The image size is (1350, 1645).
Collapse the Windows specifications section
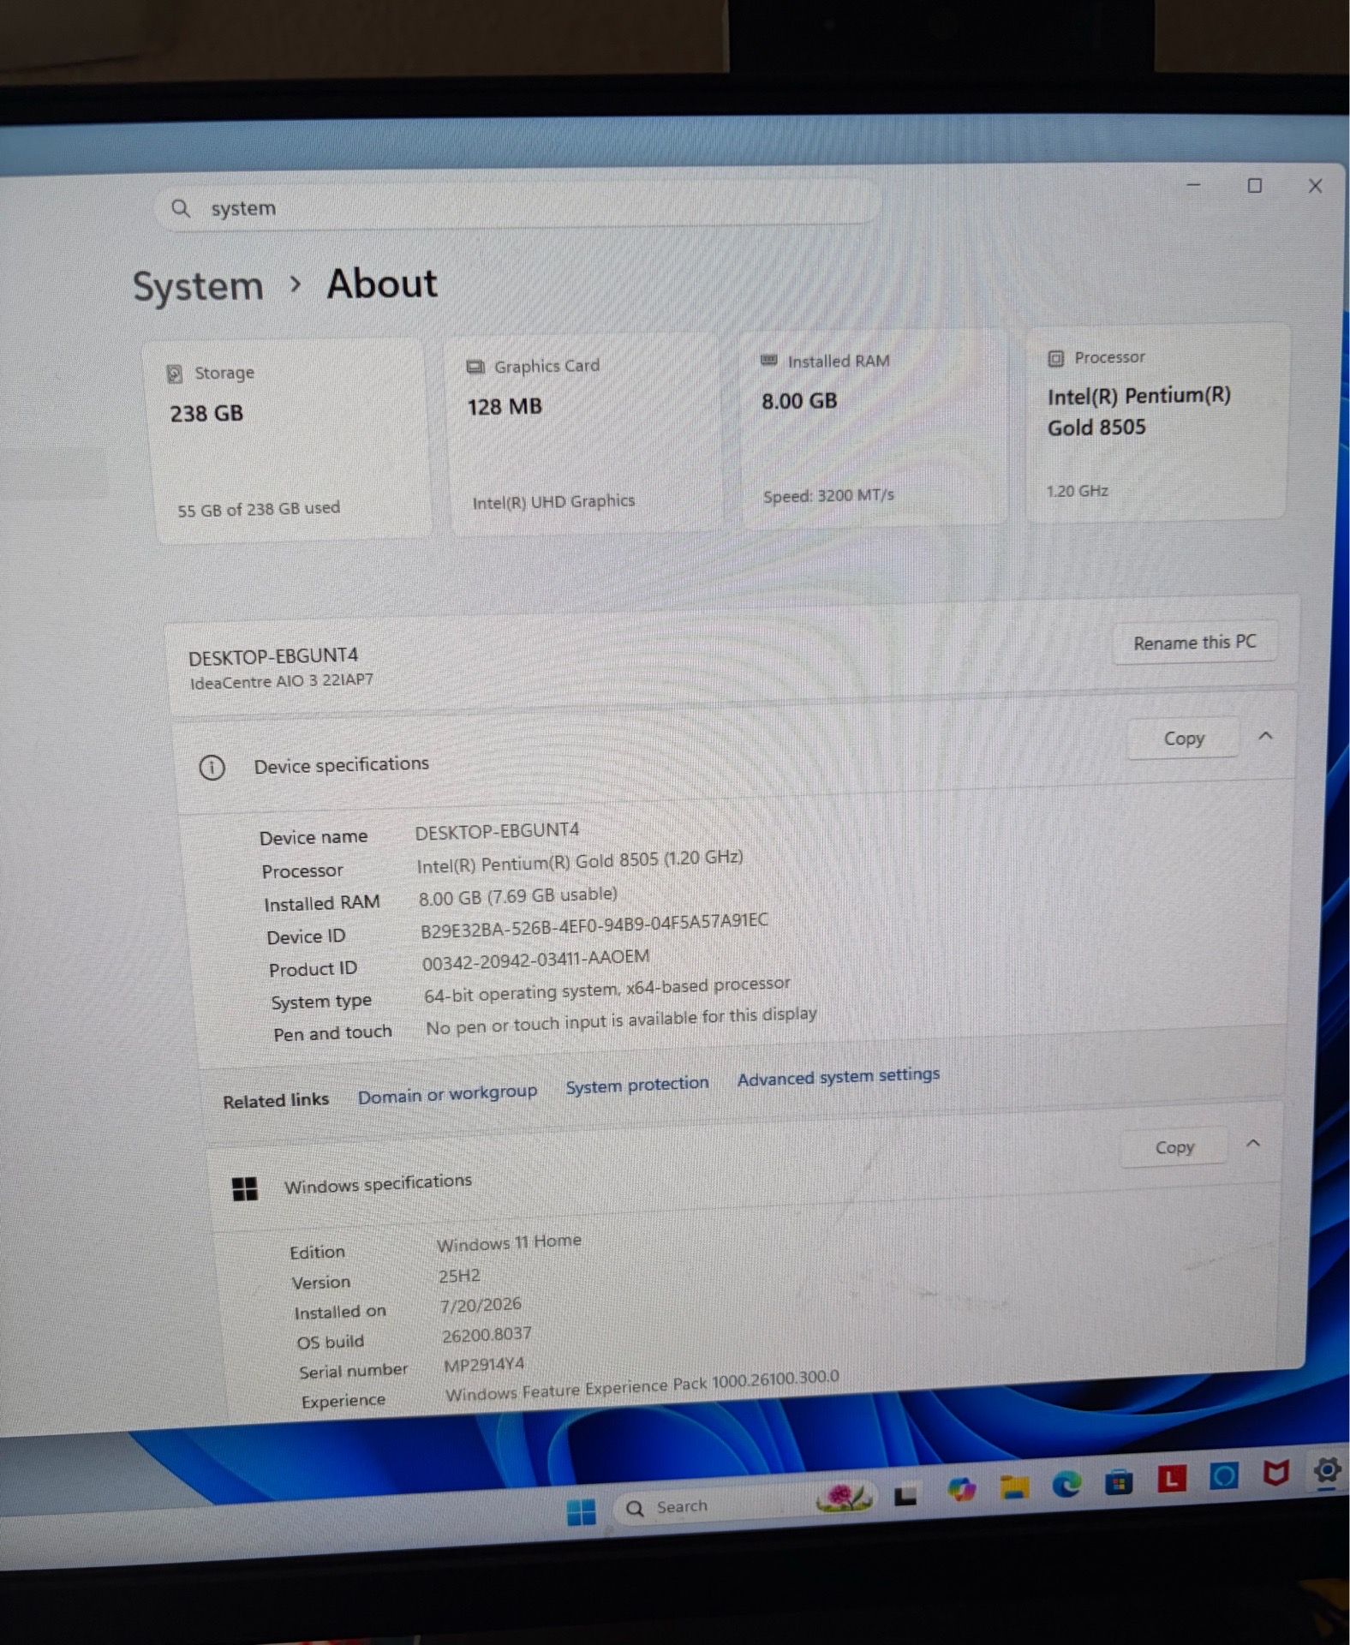[1253, 1144]
